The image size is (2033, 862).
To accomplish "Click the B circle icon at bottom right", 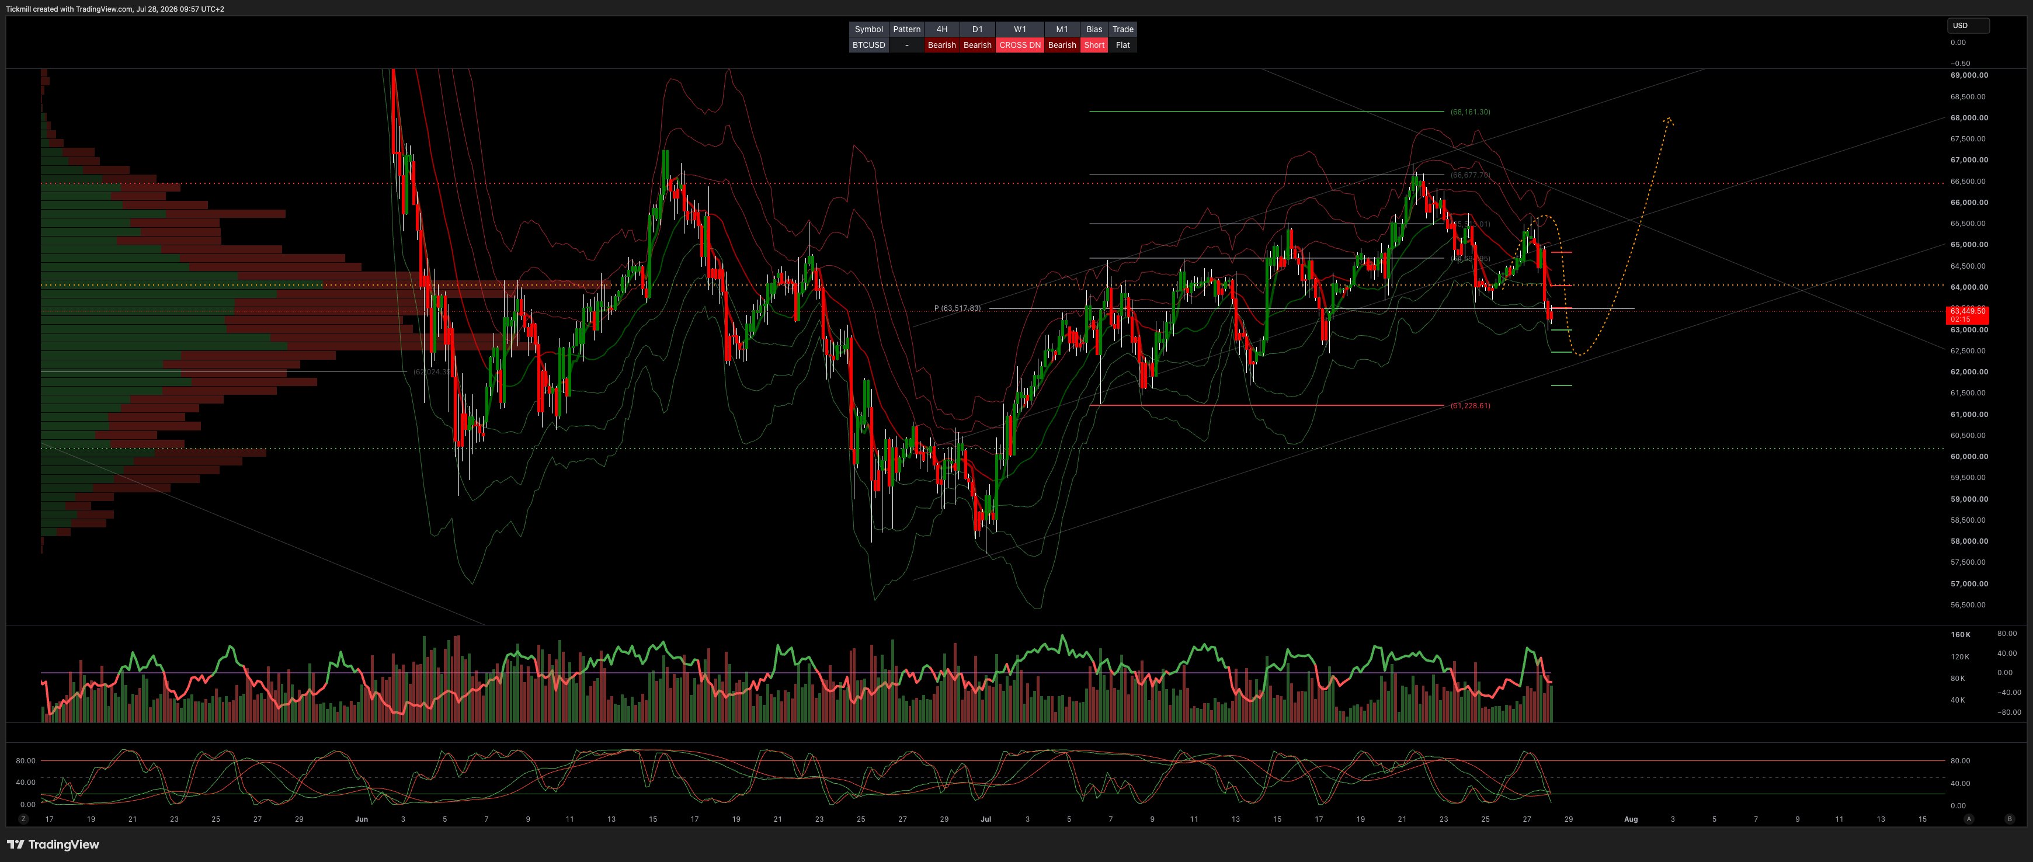I will point(2009,819).
